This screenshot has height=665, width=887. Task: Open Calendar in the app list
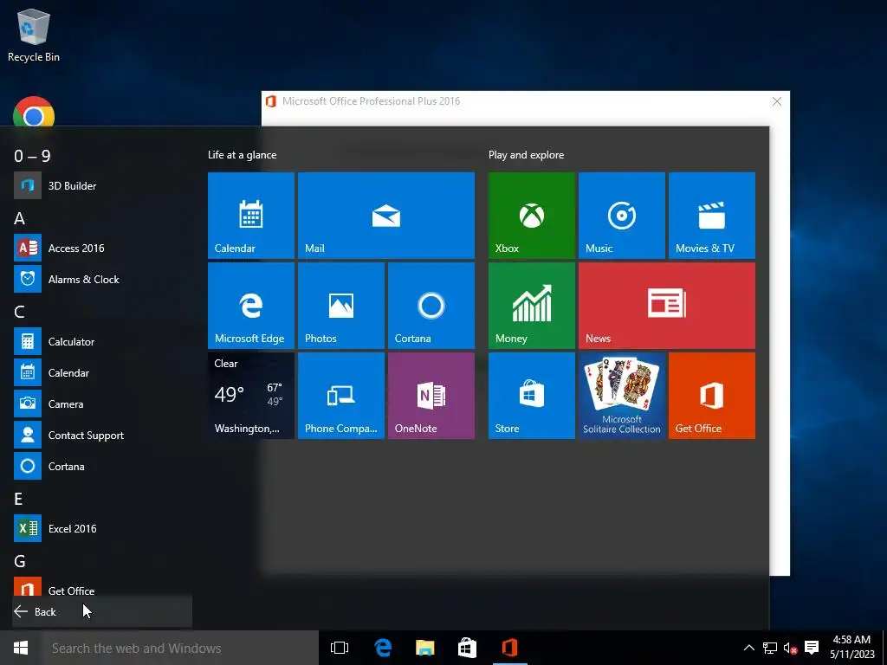102,372
